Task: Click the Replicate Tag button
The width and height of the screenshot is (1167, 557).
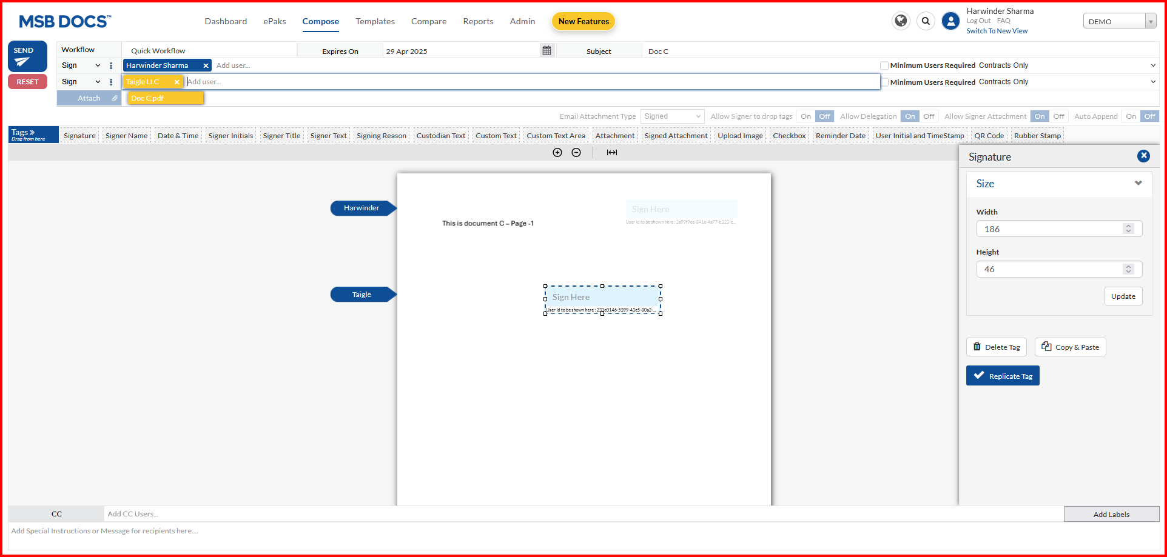Action: [1003, 376]
